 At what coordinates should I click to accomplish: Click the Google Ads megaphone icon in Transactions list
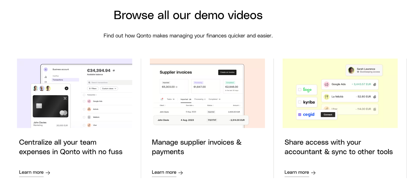[x=89, y=101]
